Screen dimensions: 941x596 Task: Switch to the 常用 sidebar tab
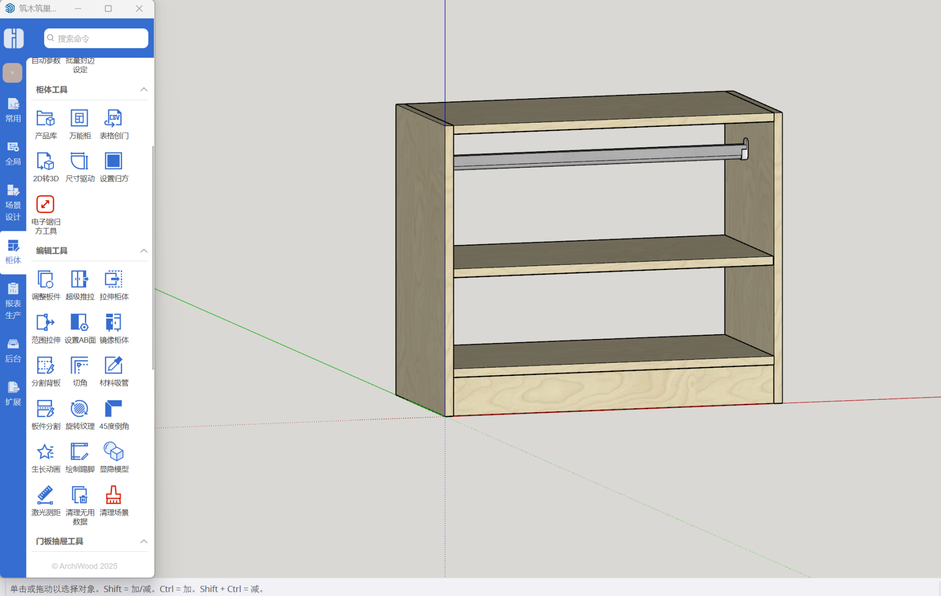13,110
